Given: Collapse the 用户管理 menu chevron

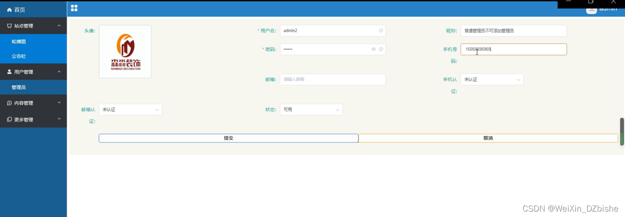Looking at the screenshot, I should [59, 71].
